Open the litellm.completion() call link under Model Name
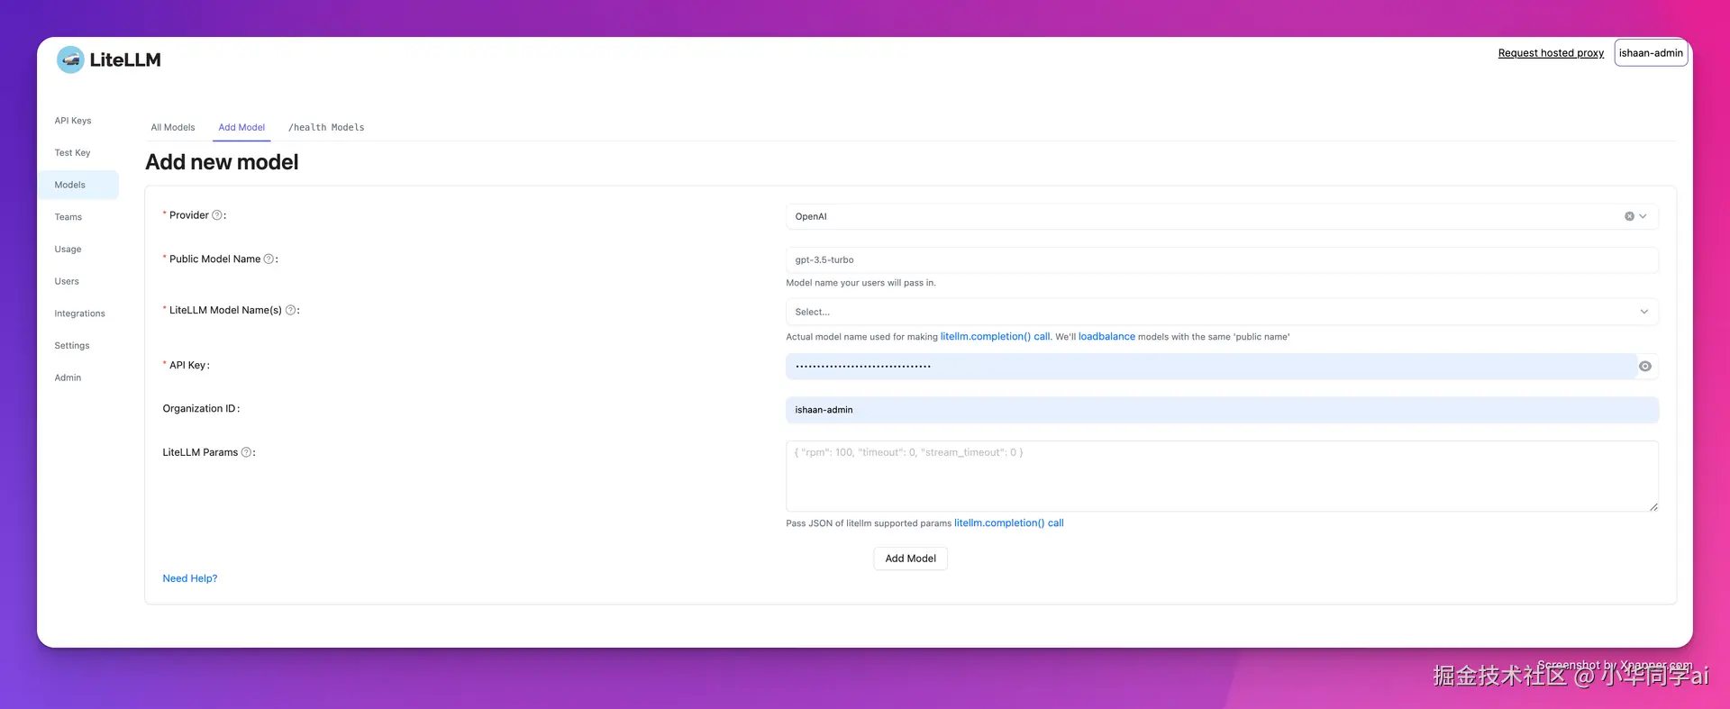This screenshot has width=1730, height=709. click(996, 337)
